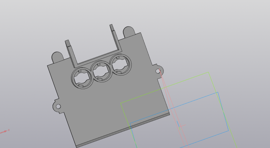Click the leftmost circular socket opening
270x148 pixels.
coord(82,78)
